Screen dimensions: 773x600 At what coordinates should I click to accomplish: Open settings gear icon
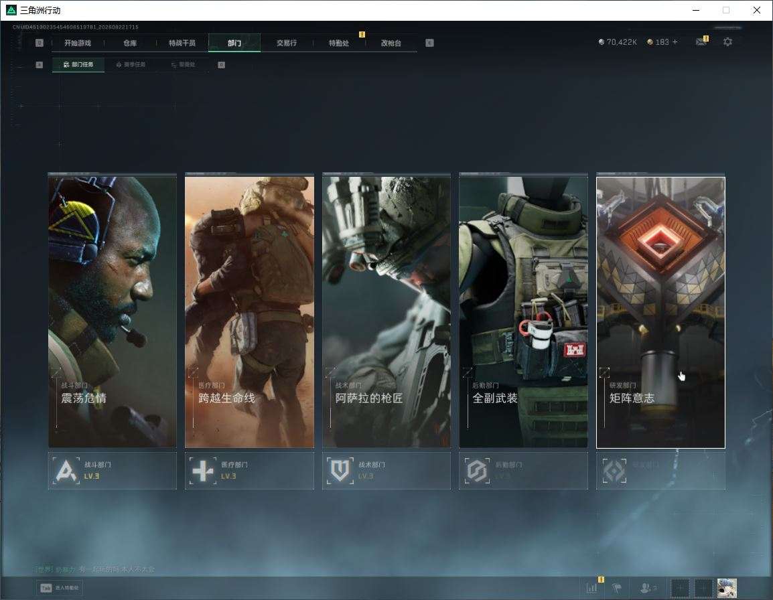(x=727, y=42)
